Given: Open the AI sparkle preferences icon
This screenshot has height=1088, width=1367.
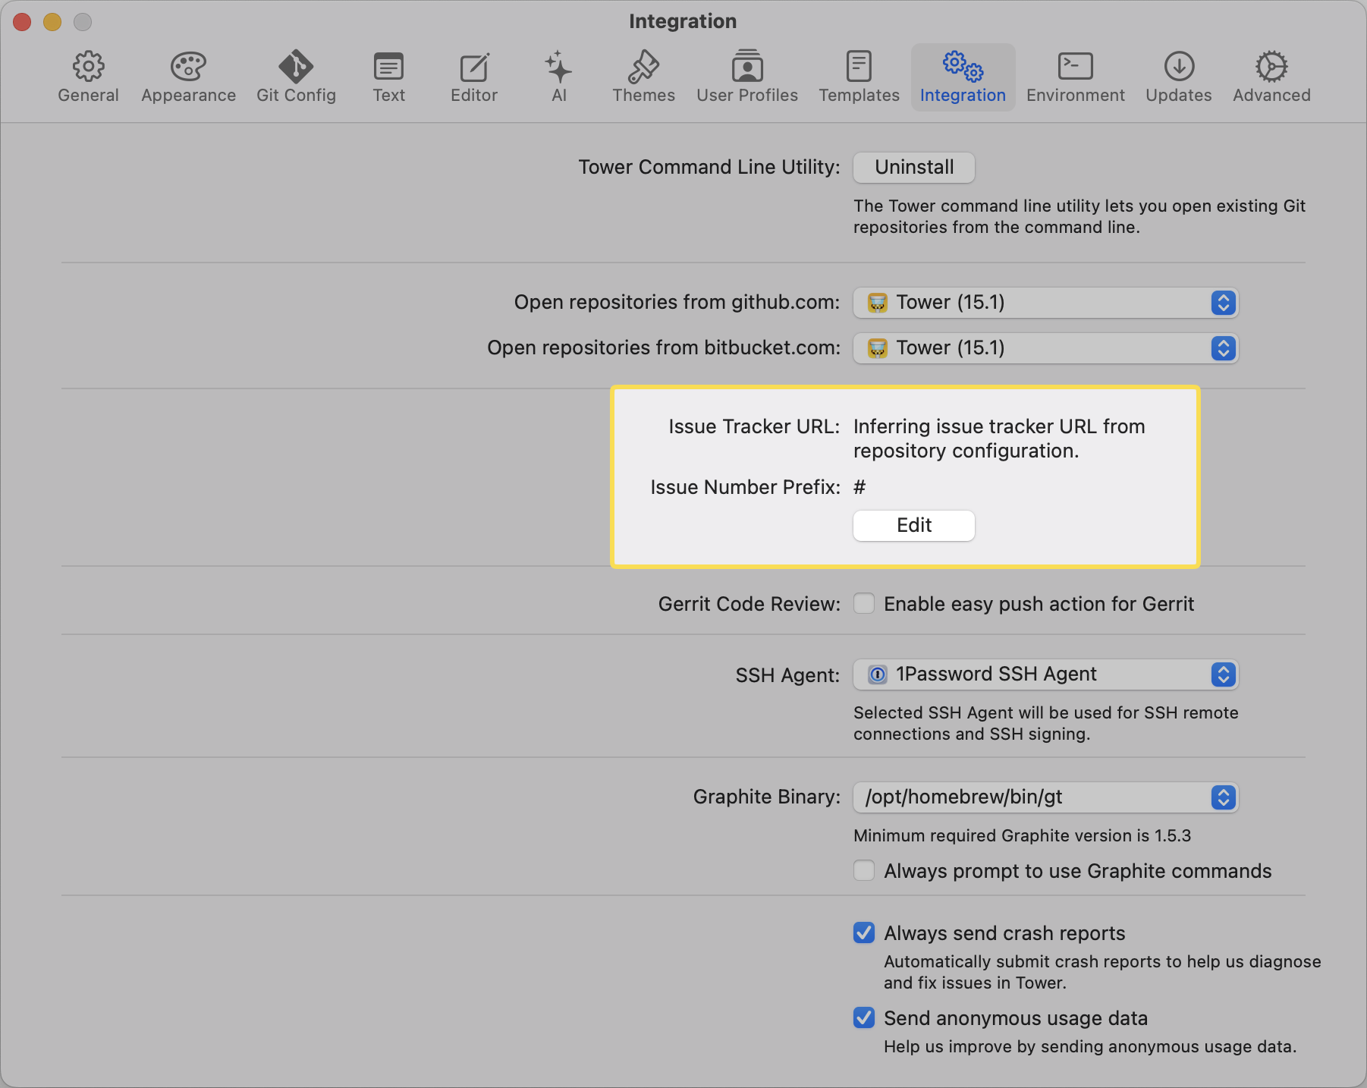Looking at the screenshot, I should pyautogui.click(x=558, y=68).
